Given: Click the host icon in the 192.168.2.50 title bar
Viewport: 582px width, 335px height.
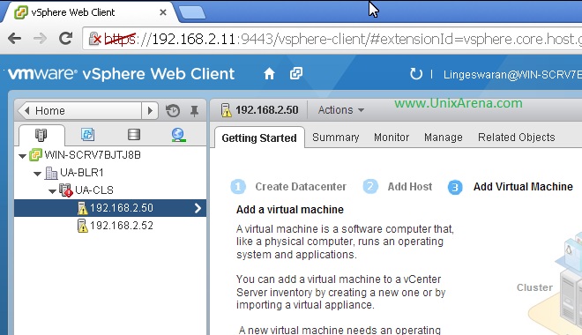Looking at the screenshot, I should tap(226, 110).
